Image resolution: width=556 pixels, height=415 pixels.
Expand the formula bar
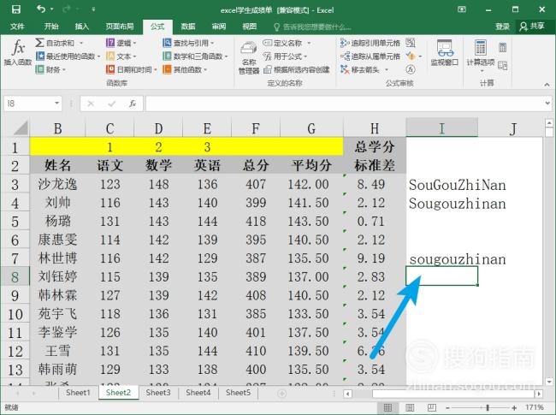point(547,104)
